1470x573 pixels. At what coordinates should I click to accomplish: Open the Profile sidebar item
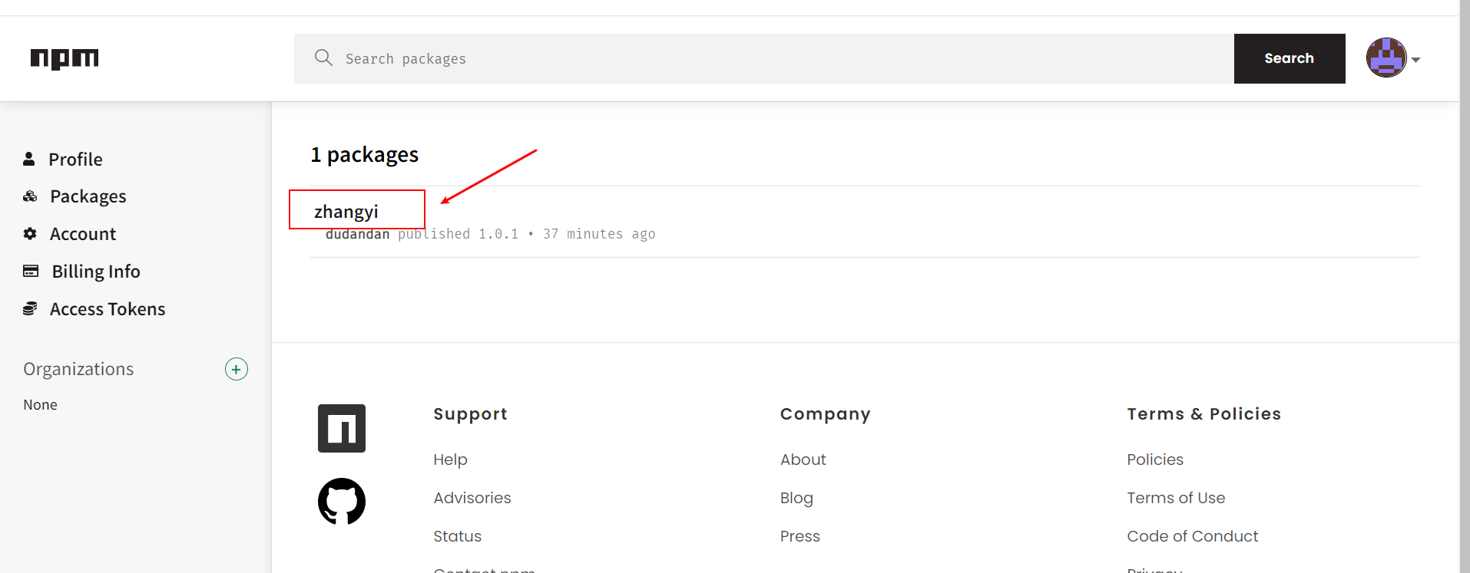click(x=75, y=159)
